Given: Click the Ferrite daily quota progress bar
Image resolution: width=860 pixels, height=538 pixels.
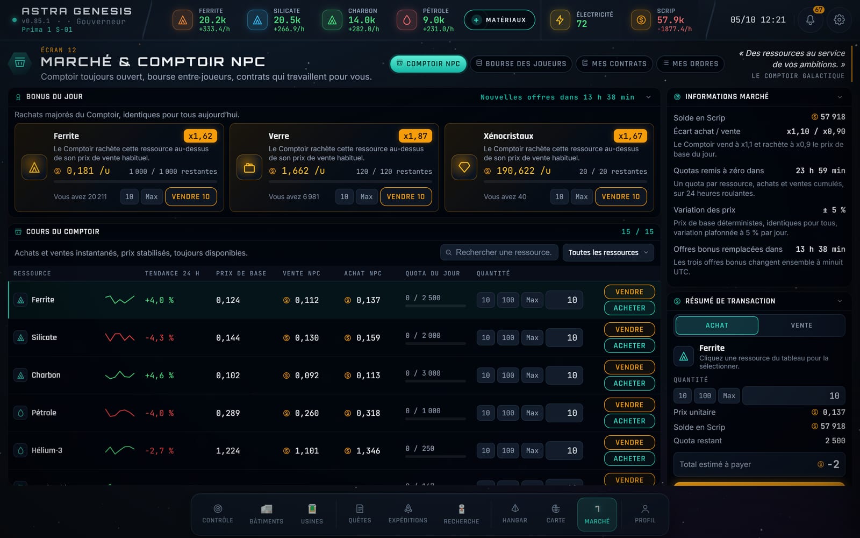Looking at the screenshot, I should pyautogui.click(x=436, y=306).
